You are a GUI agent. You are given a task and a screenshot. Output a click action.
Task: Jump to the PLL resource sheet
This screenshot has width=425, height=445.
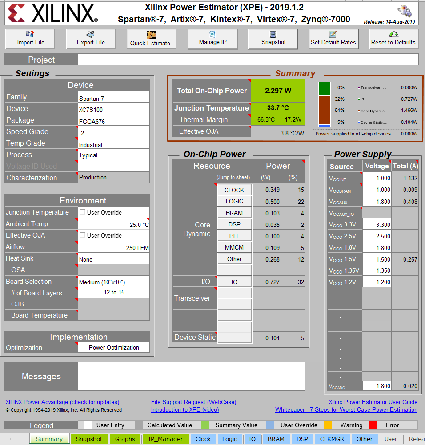234,236
